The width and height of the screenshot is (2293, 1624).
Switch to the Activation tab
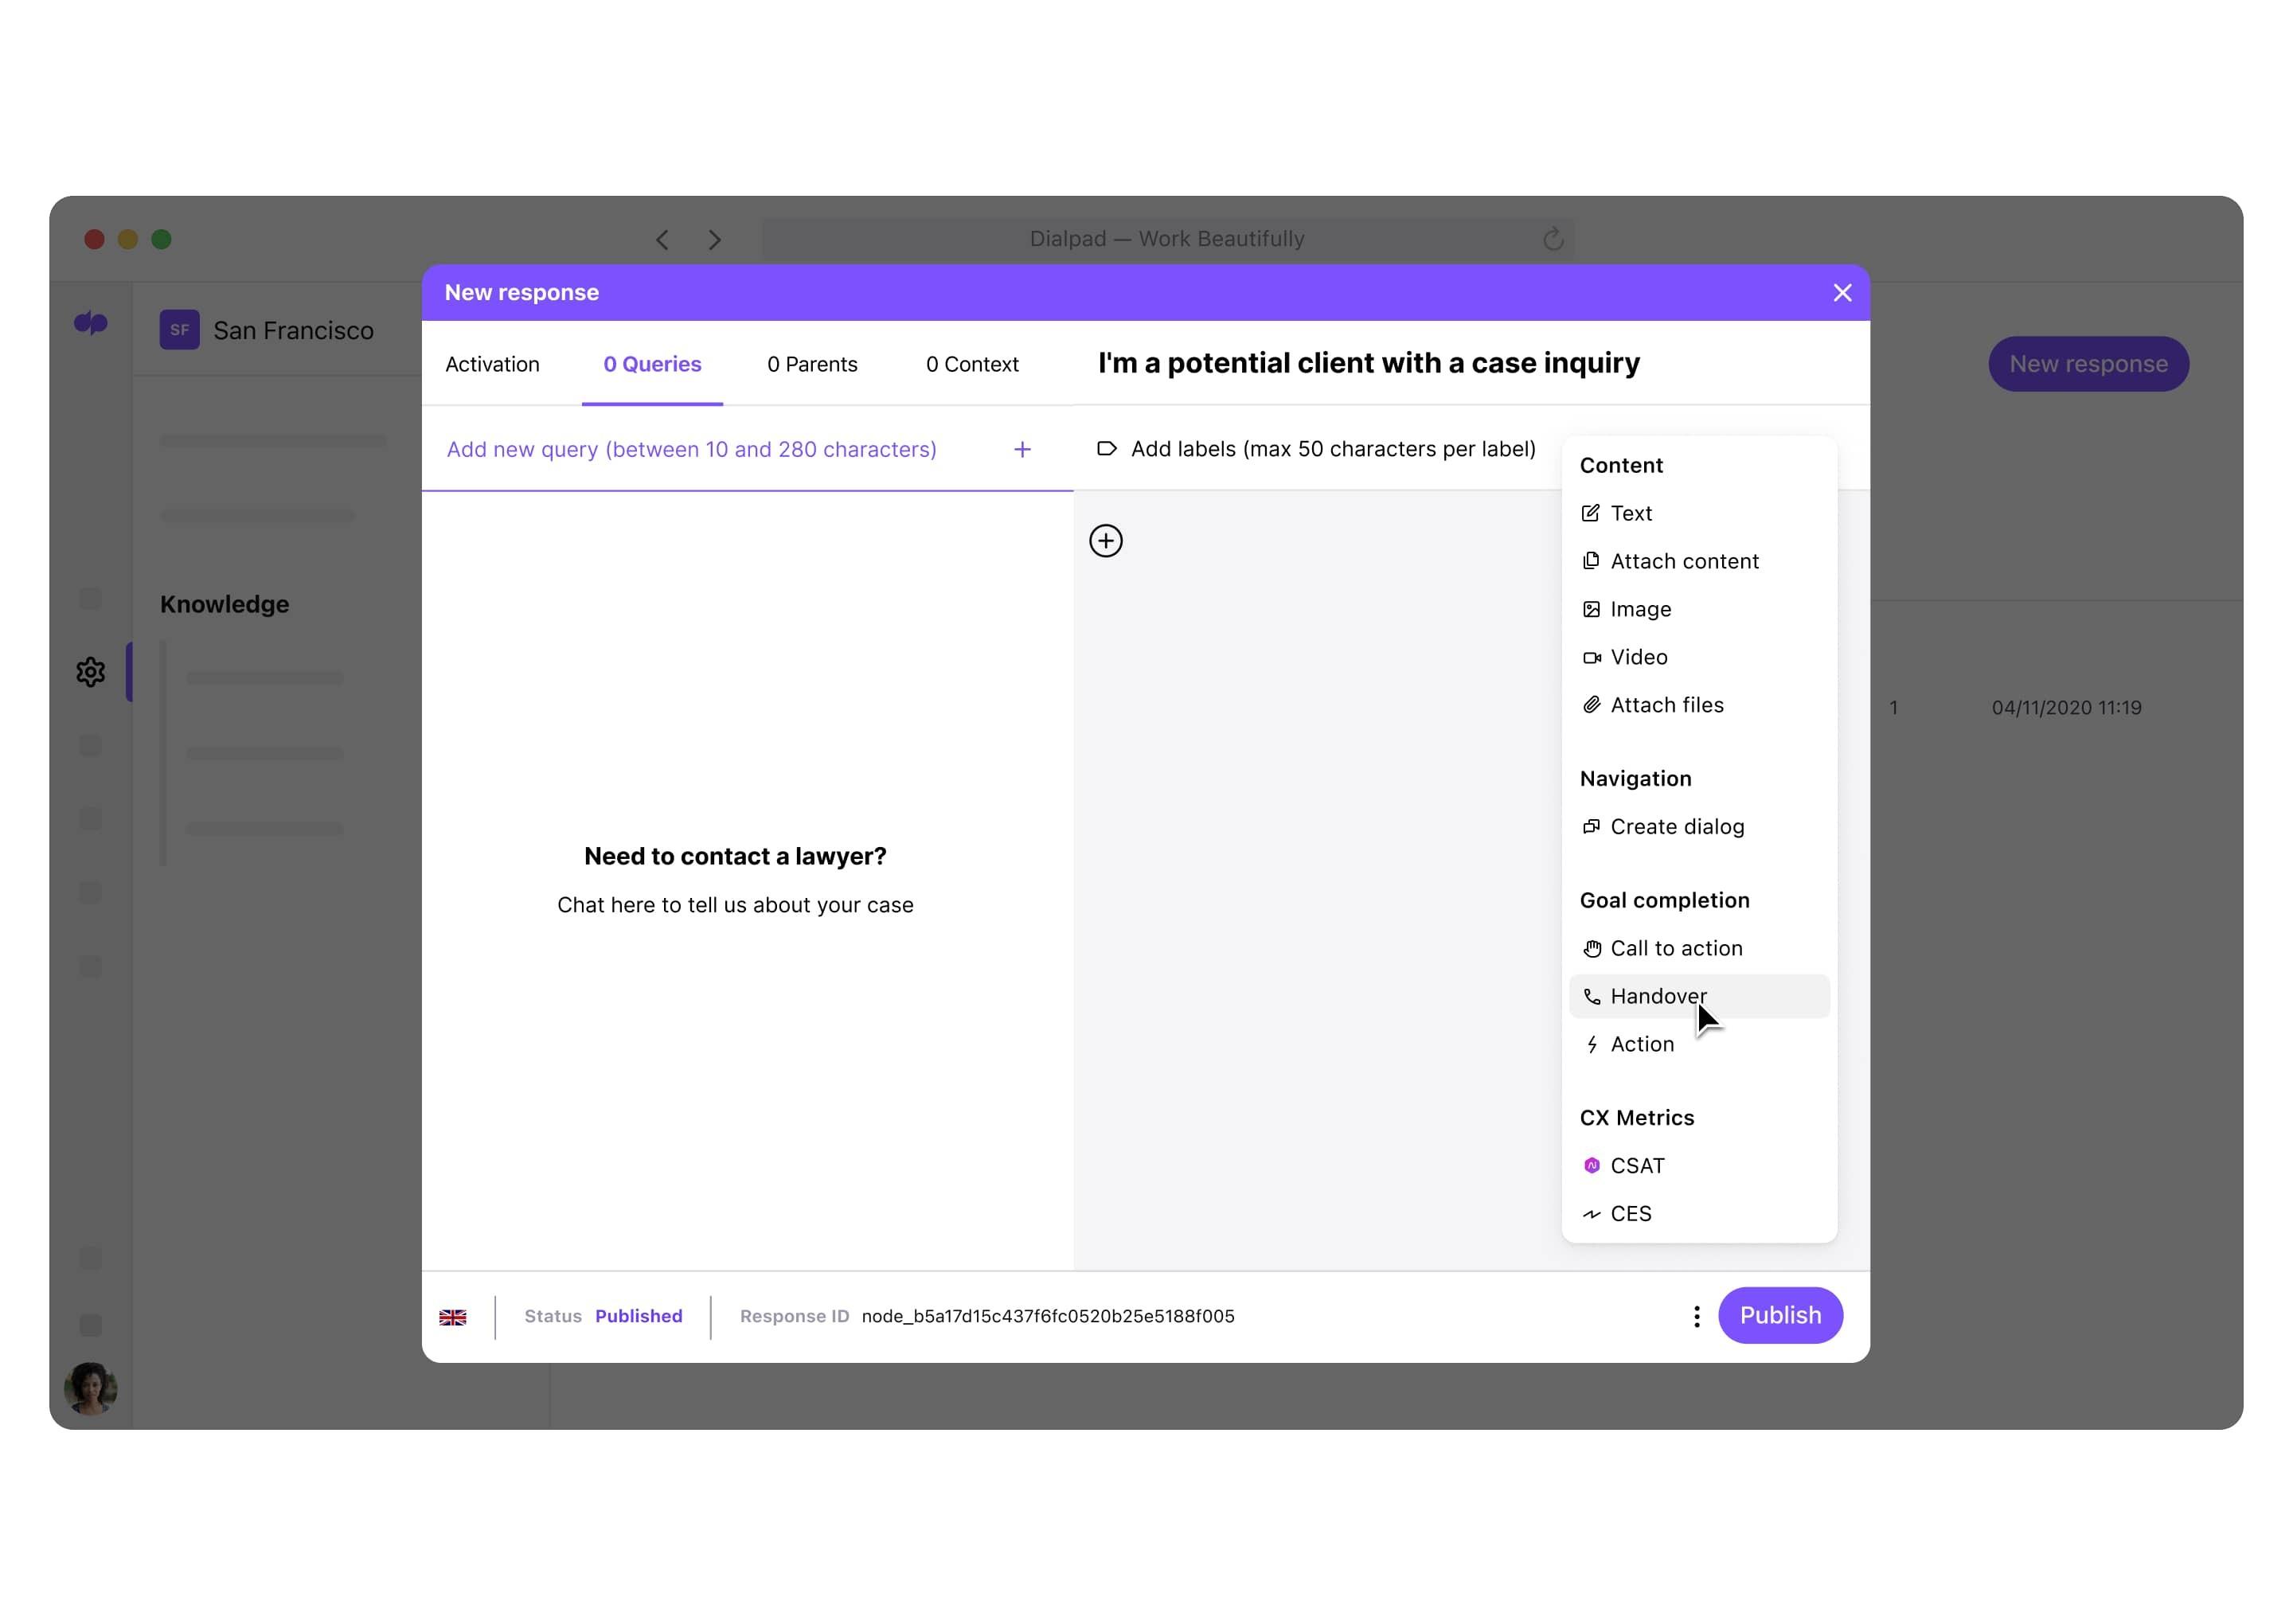tap(494, 364)
